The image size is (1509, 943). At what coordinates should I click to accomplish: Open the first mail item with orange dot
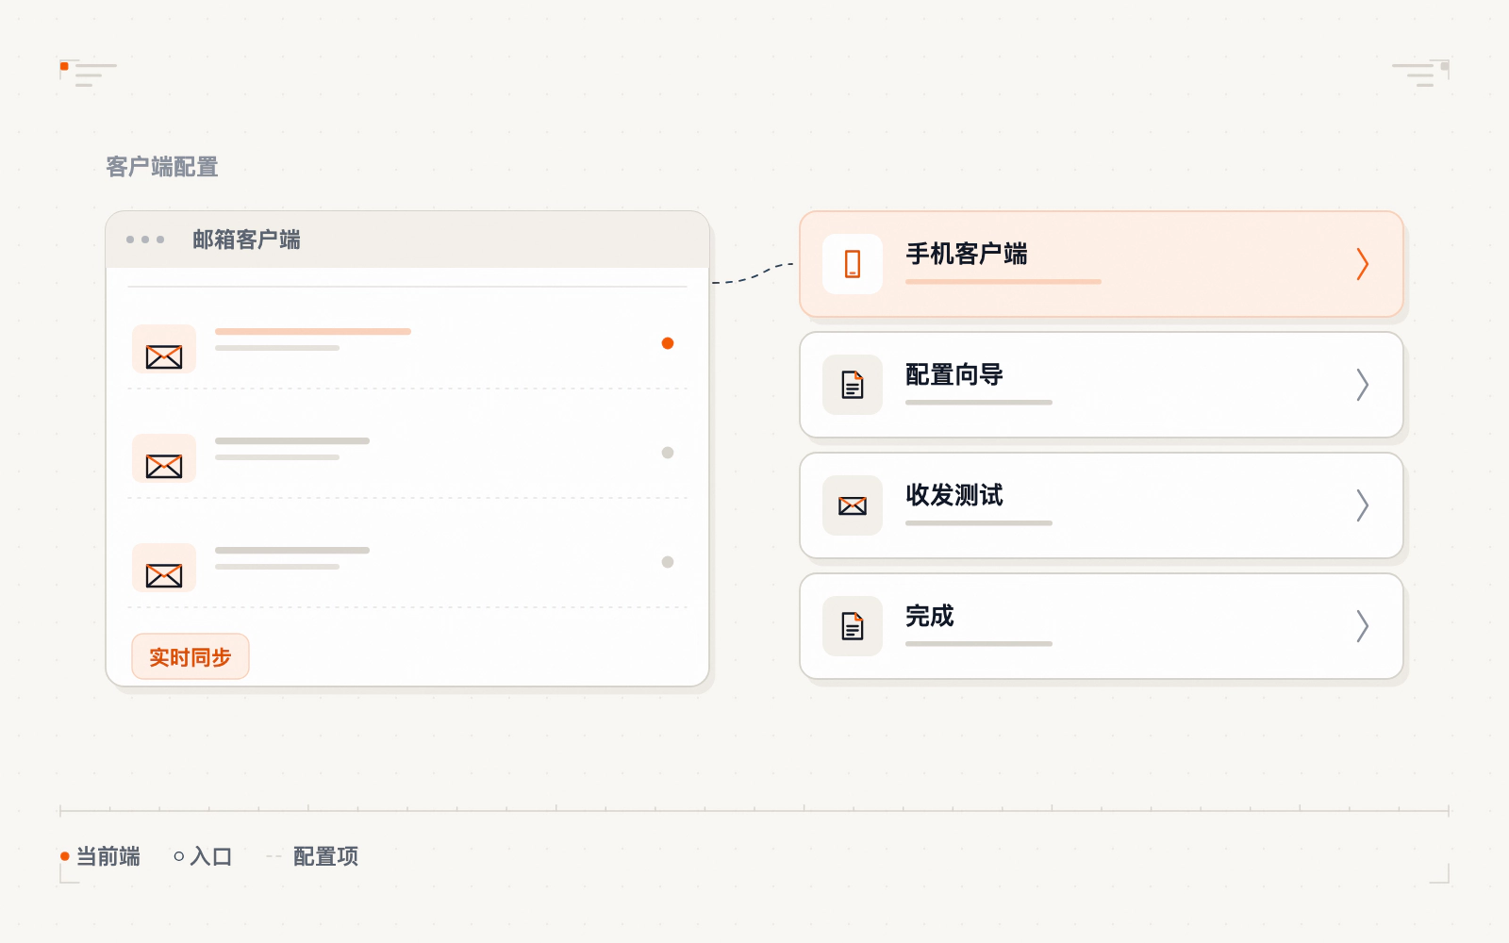[407, 344]
